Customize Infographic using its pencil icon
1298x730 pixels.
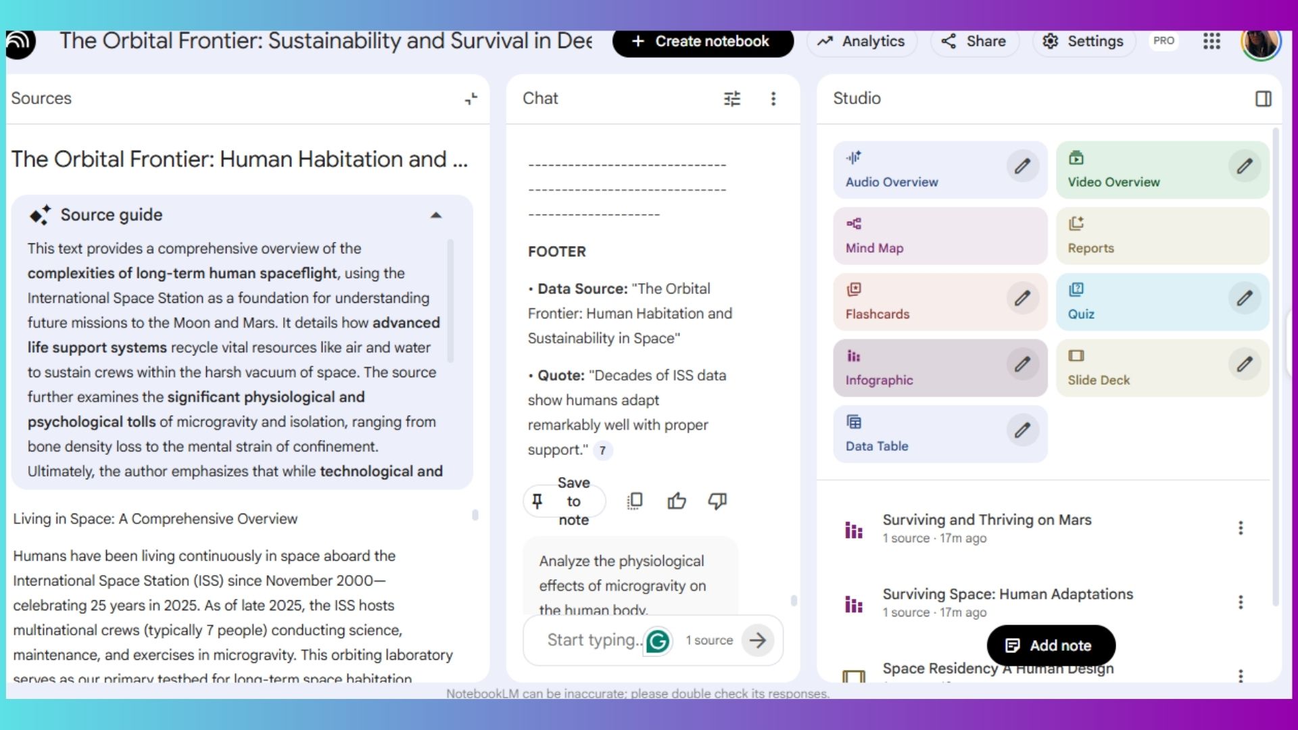tap(1022, 365)
